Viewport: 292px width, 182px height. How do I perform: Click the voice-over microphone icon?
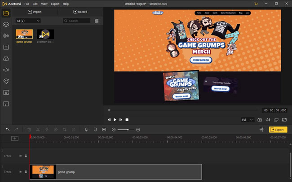pos(86,130)
